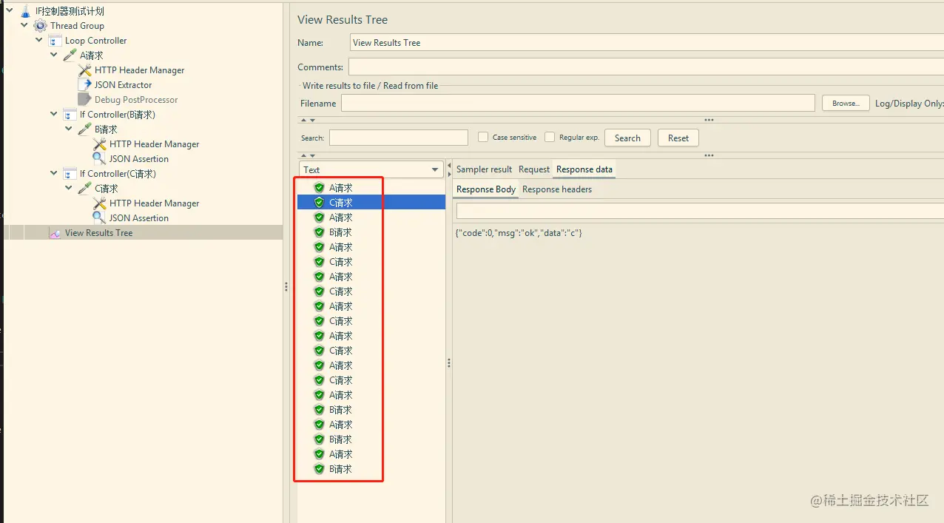Select HTTP Header Manager icon under C请求

(99, 203)
